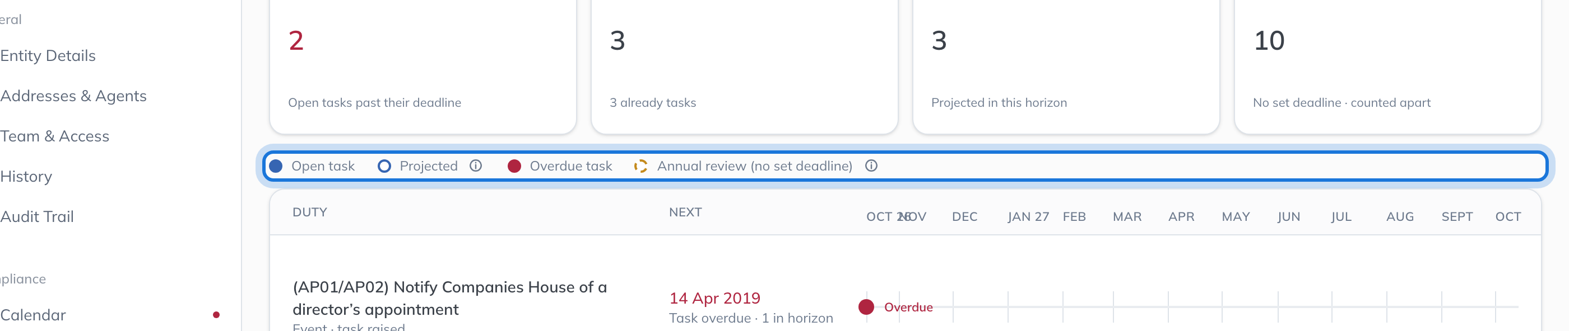Viewport: 1569px width, 331px height.
Task: Click 'Open tasks past their deadline' caption
Action: [374, 103]
